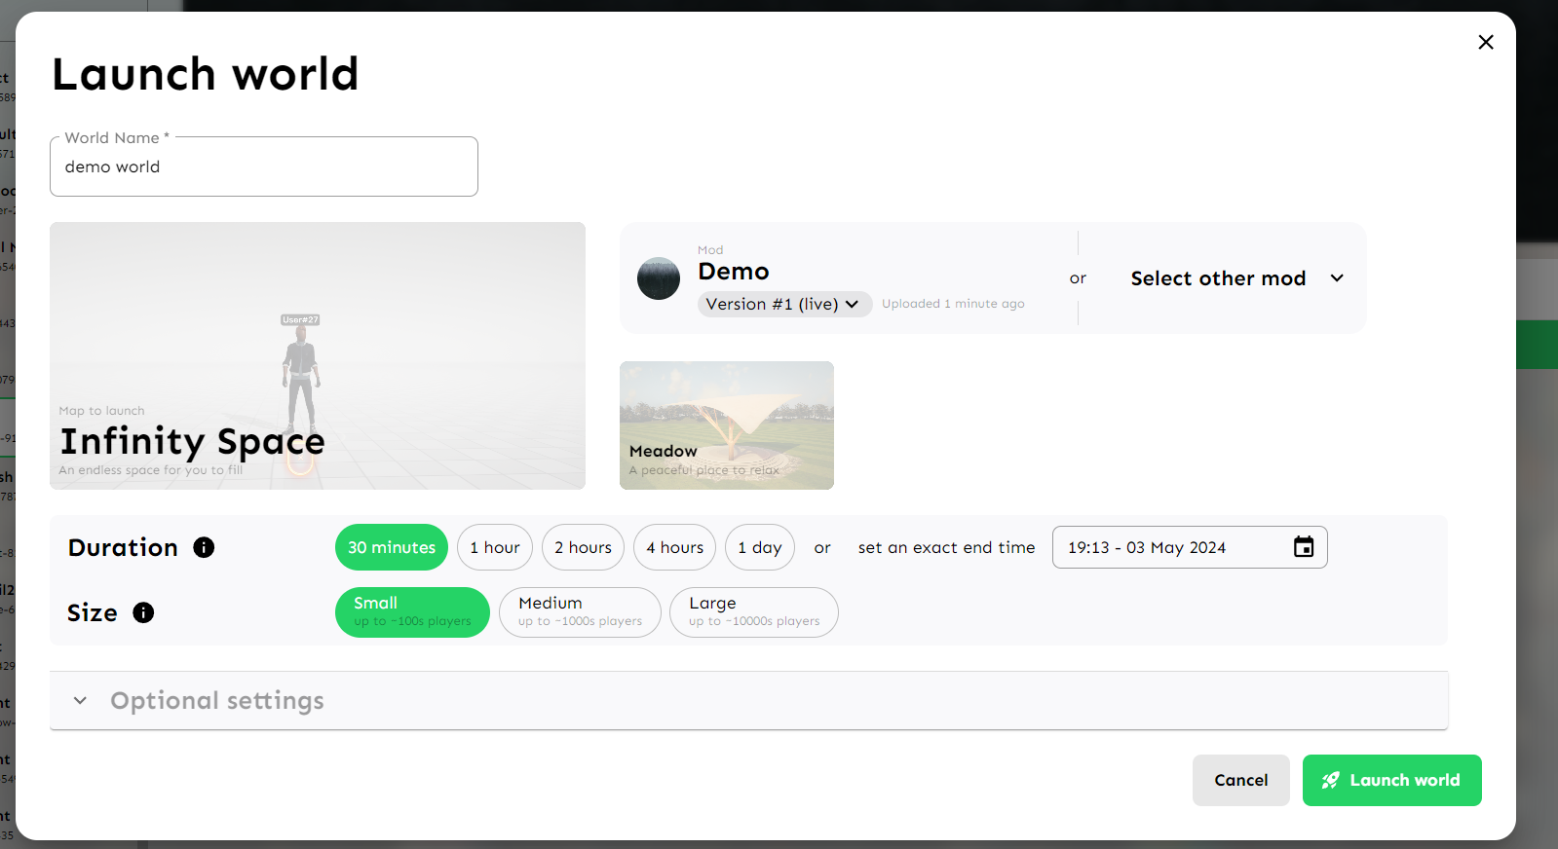Click the green Launch world button

1391,780
